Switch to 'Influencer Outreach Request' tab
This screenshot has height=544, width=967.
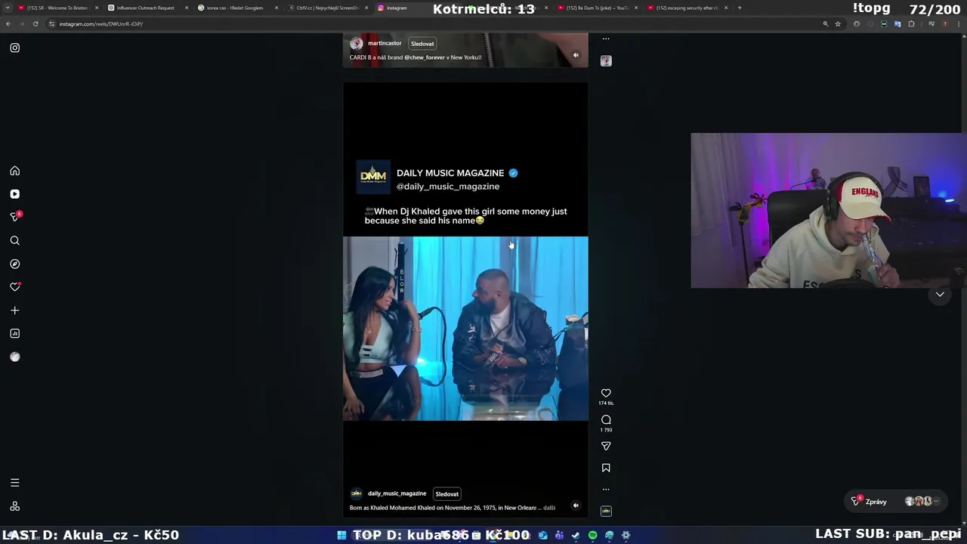146,8
